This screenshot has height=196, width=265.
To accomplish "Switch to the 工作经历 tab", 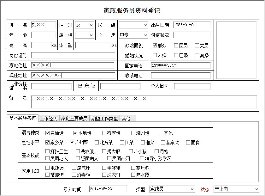I will [49, 119].
